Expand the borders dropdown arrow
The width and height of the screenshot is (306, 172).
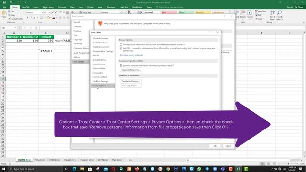(x=44, y=18)
